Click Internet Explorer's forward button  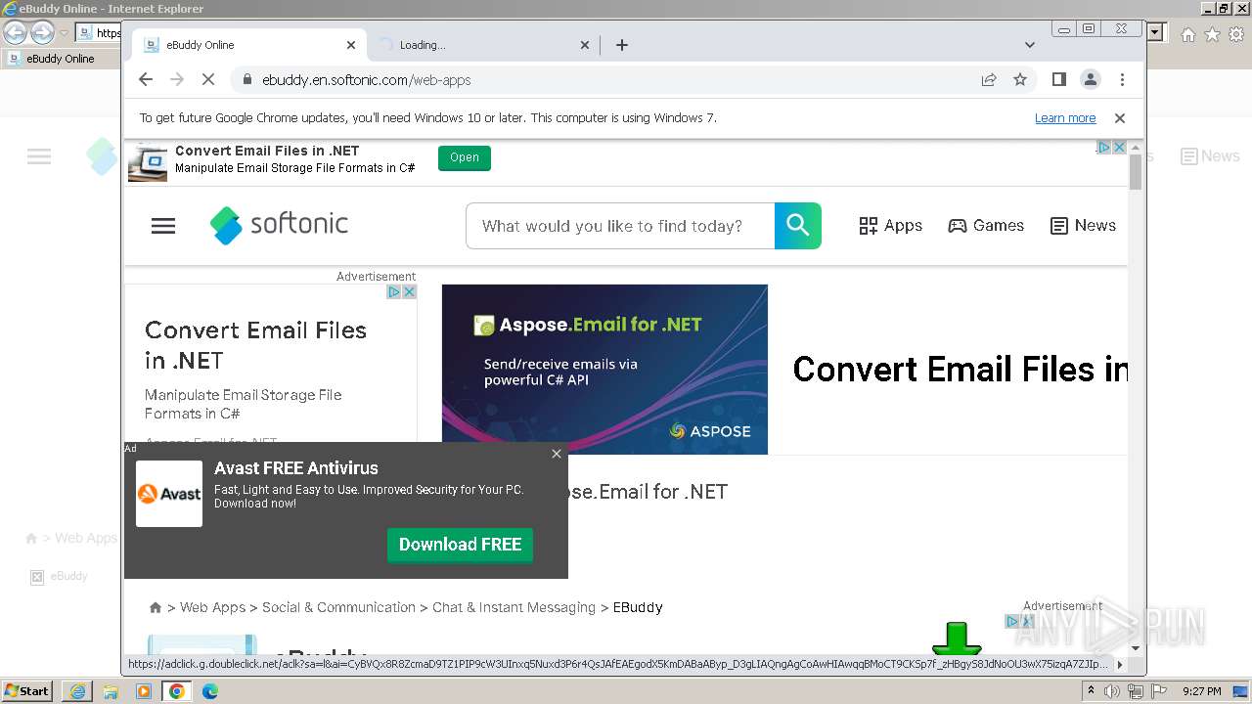42,32
